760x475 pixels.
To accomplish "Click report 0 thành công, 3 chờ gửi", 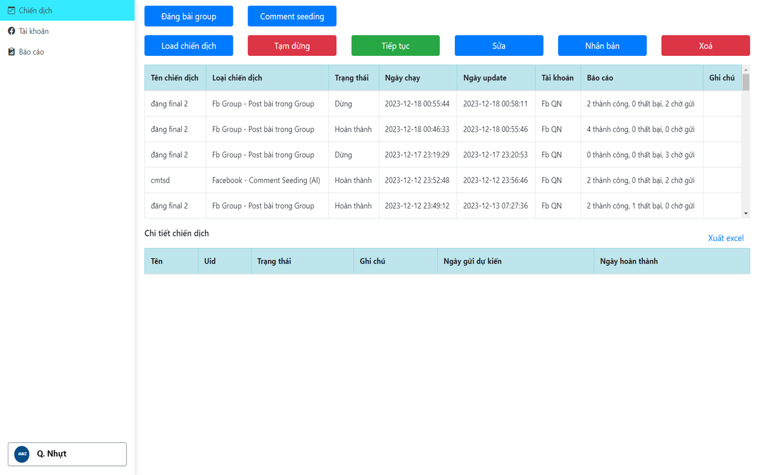I will pos(641,154).
